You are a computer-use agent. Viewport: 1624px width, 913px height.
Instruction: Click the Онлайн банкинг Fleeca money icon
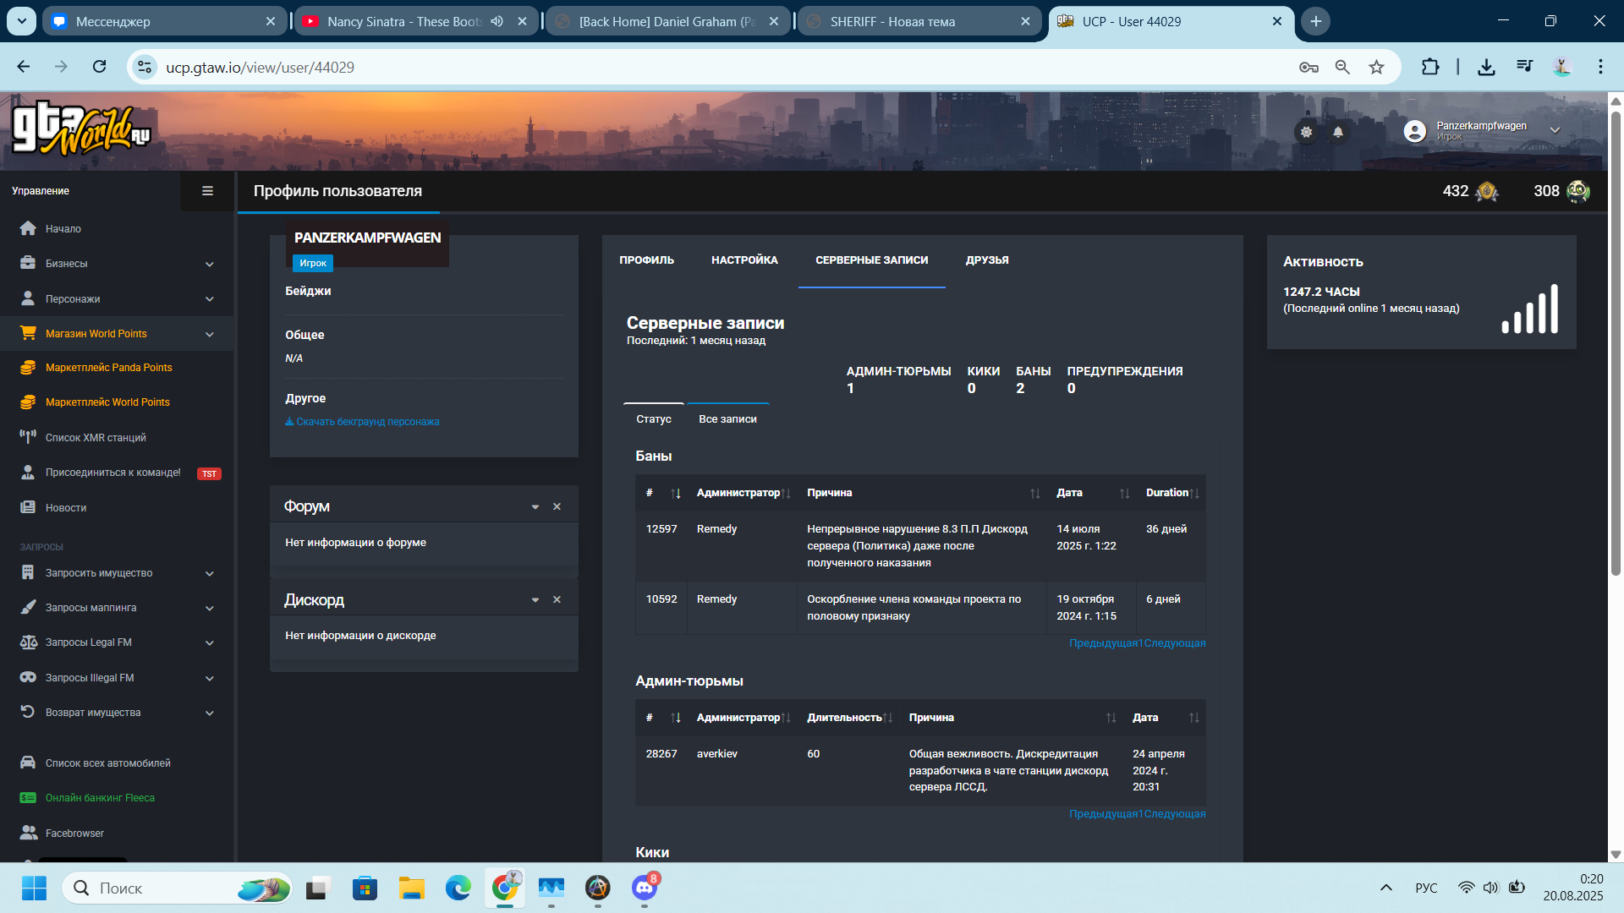coord(28,798)
